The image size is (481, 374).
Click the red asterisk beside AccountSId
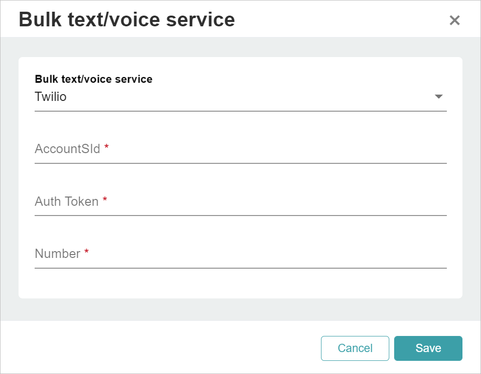tap(106, 147)
